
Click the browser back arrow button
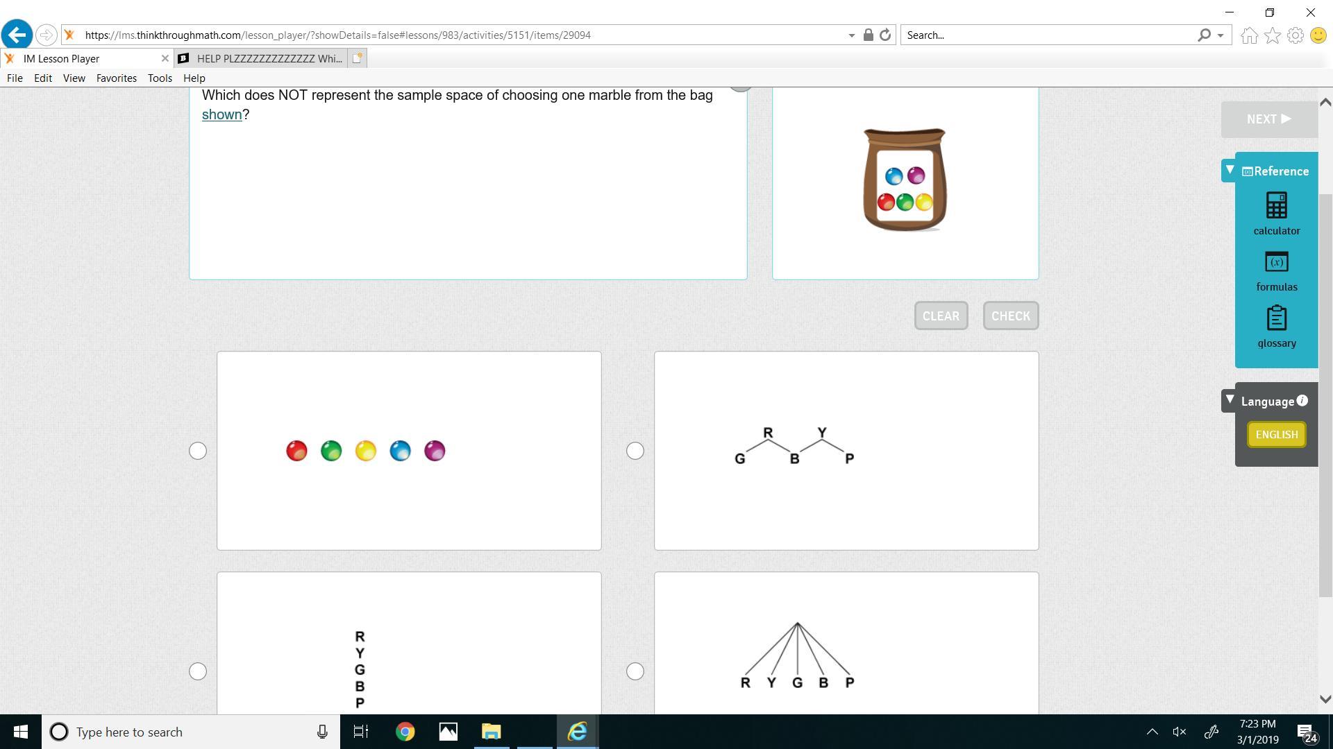point(17,35)
